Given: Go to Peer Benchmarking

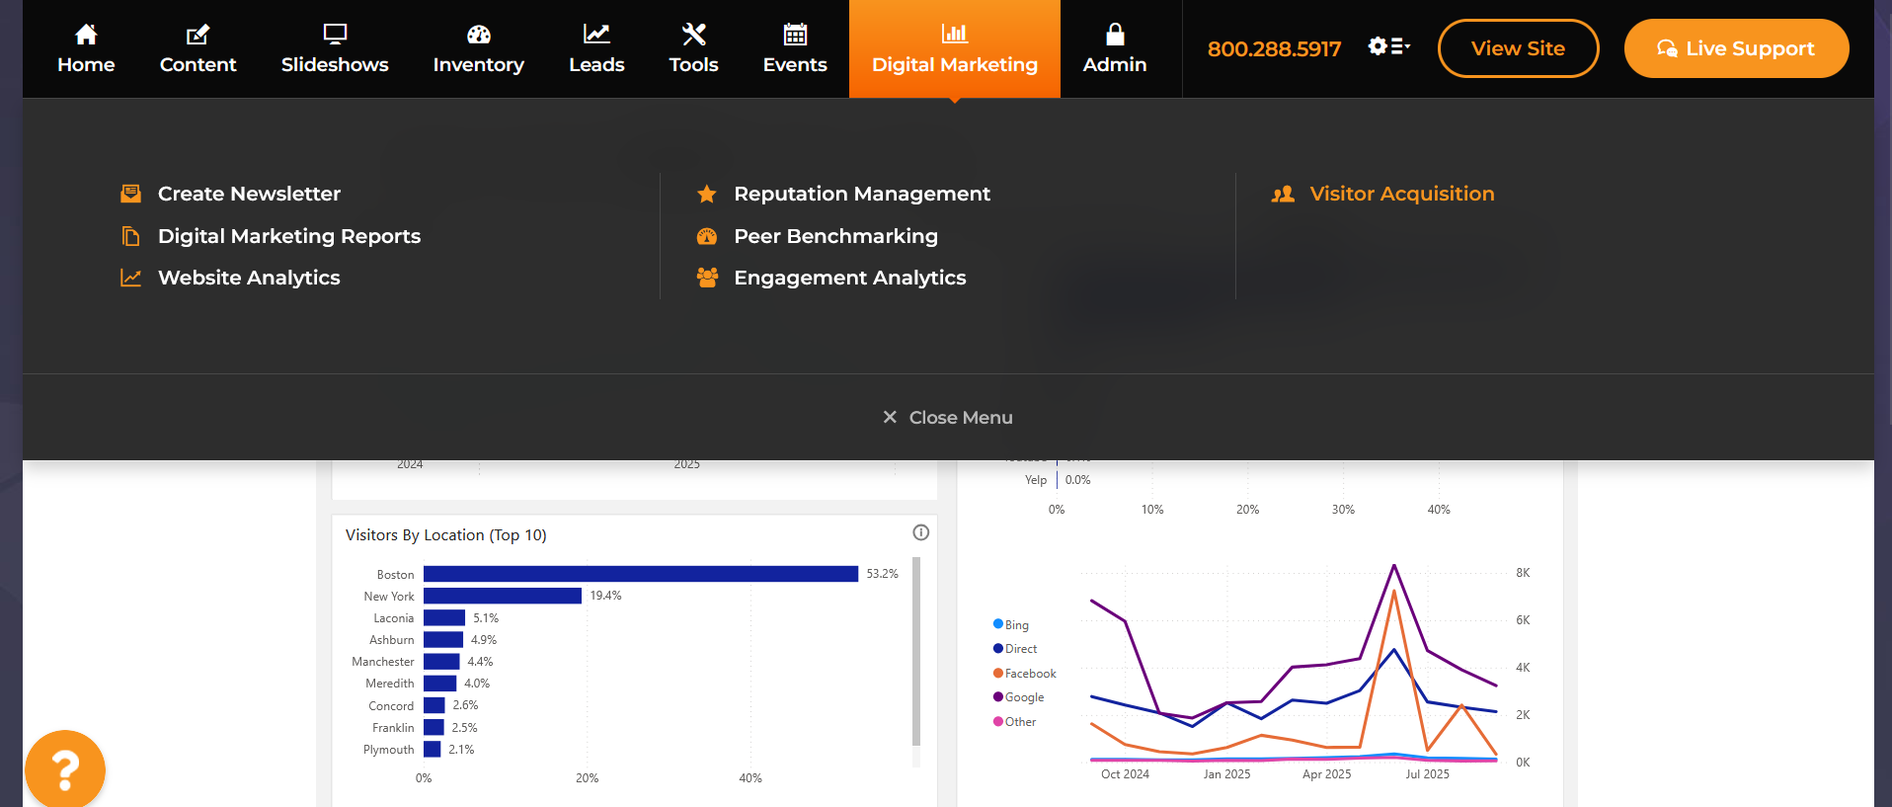Looking at the screenshot, I should click(x=836, y=236).
